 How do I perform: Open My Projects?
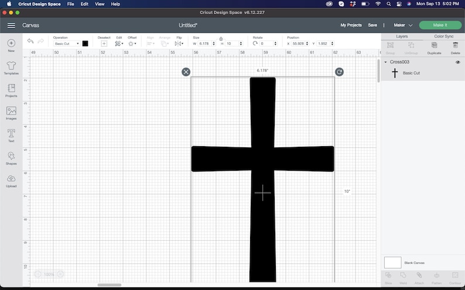351,25
